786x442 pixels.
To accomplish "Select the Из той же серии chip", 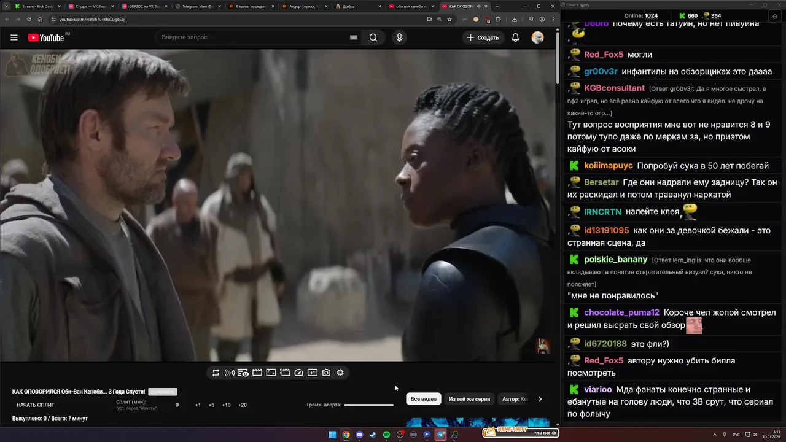I will tap(469, 399).
